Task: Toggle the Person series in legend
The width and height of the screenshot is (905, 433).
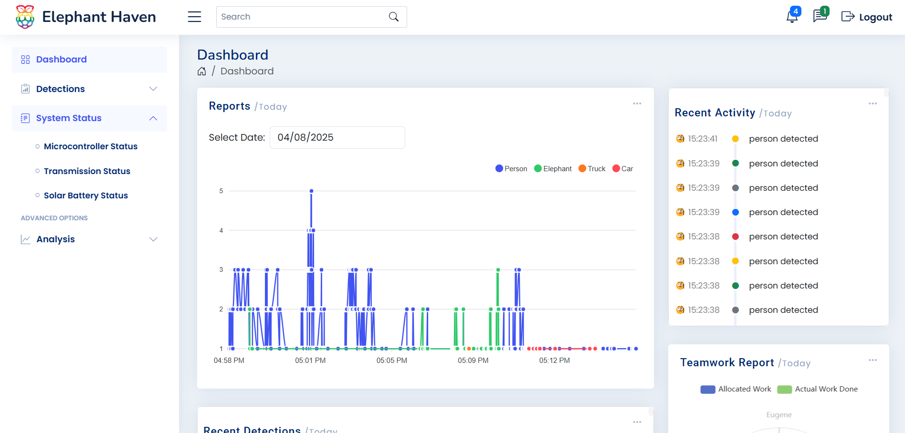Action: (511, 169)
